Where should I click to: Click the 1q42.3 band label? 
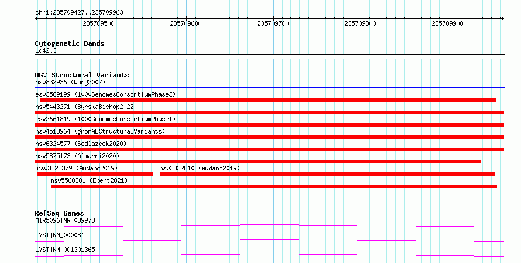pyautogui.click(x=46, y=50)
